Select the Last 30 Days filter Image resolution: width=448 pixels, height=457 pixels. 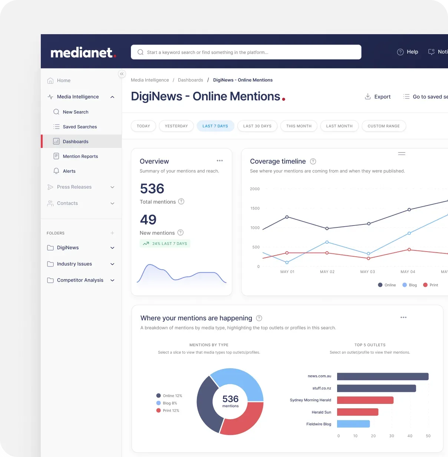[x=257, y=126]
